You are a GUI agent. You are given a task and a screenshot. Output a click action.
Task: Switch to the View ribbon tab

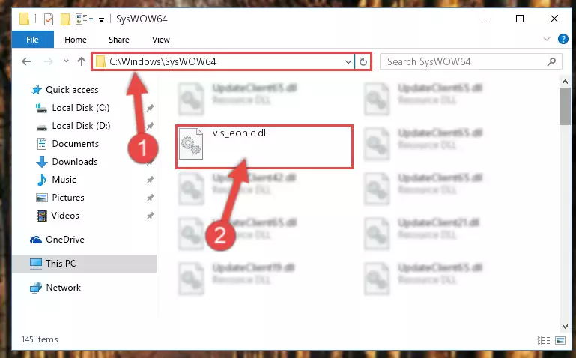(161, 40)
